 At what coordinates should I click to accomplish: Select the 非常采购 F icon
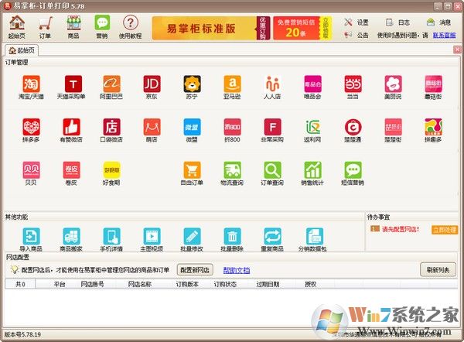tap(272, 128)
